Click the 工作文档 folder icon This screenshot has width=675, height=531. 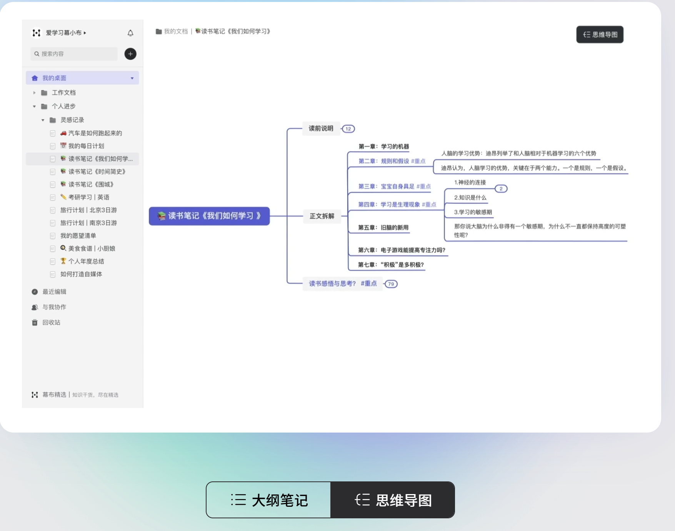(x=44, y=93)
